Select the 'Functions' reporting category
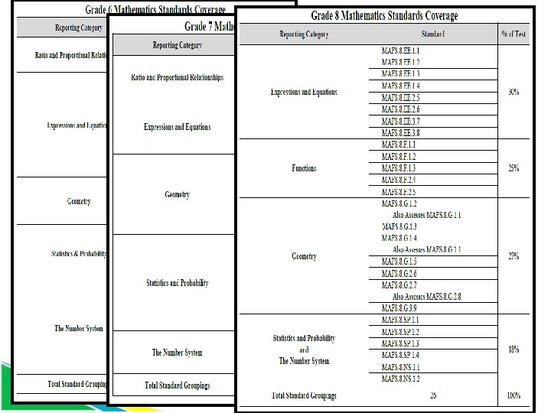Screen dimensions: 551x413 [304, 168]
